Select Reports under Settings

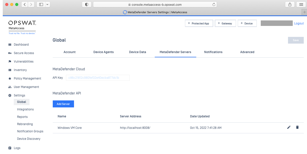click(x=22, y=117)
